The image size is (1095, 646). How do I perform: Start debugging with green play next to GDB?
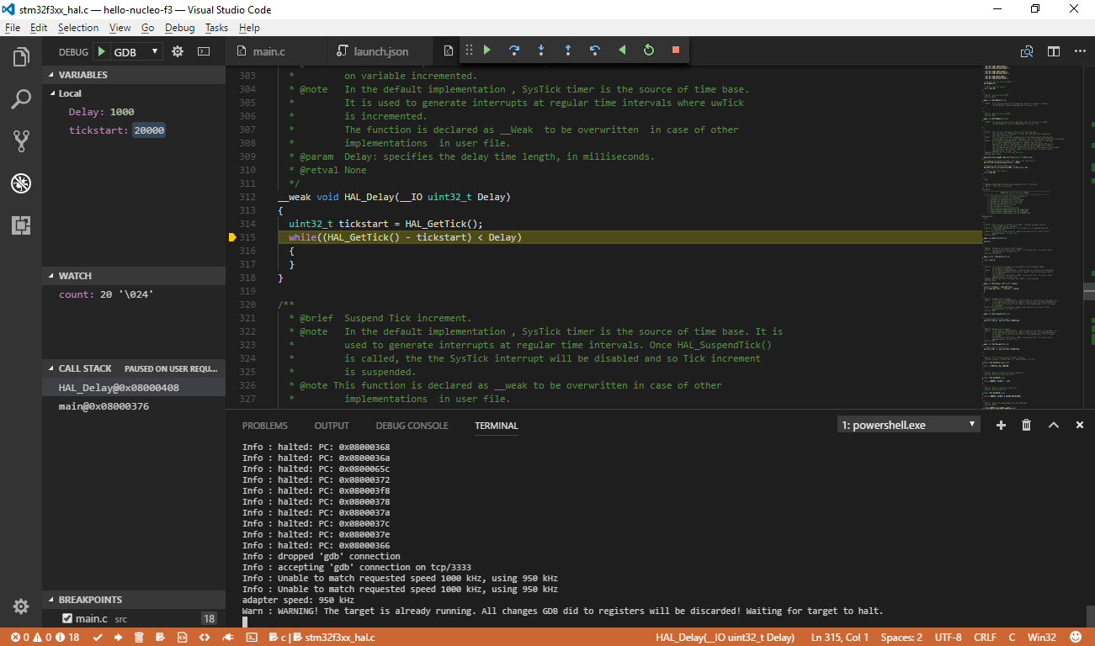click(101, 51)
